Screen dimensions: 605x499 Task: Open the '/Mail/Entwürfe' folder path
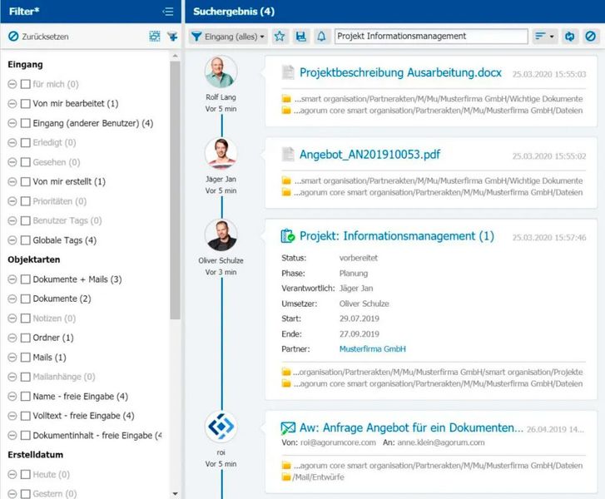coord(319,477)
